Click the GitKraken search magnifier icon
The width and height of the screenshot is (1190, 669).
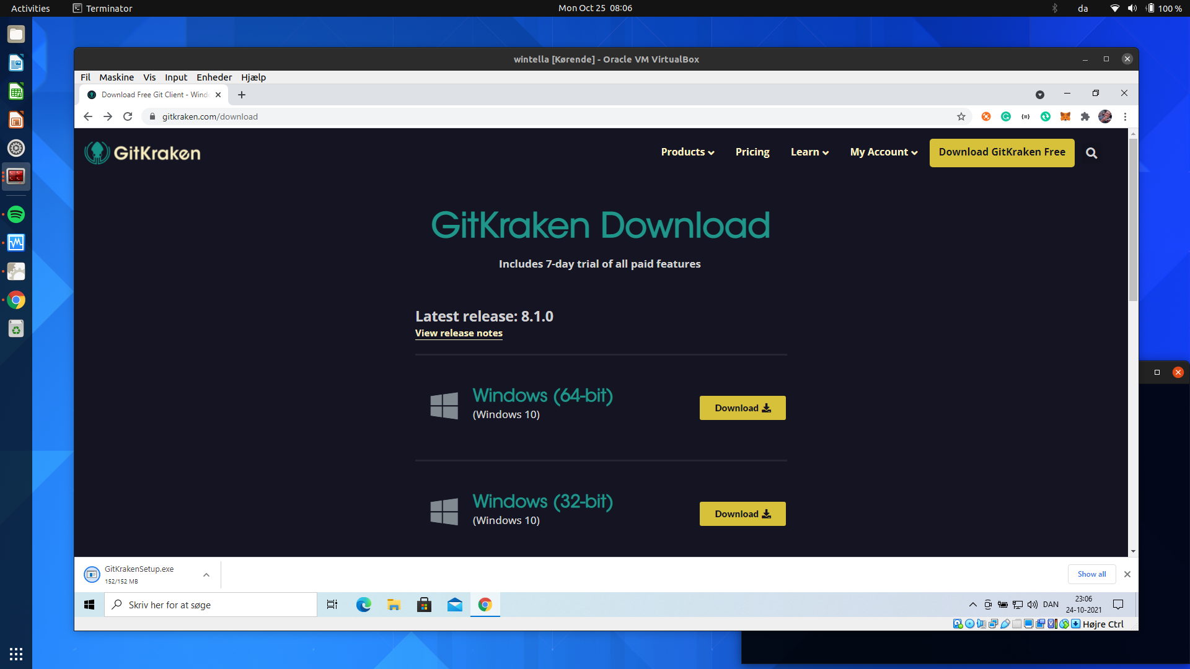1091,153
